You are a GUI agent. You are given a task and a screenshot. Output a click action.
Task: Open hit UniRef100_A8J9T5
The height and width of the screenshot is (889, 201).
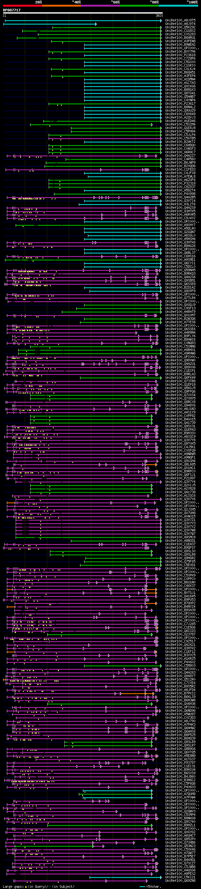(x=180, y=20)
